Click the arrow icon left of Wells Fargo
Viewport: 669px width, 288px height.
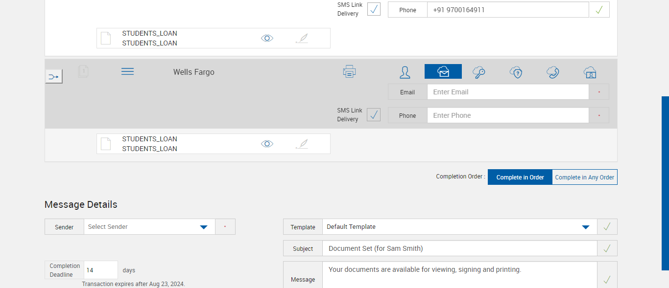click(54, 76)
